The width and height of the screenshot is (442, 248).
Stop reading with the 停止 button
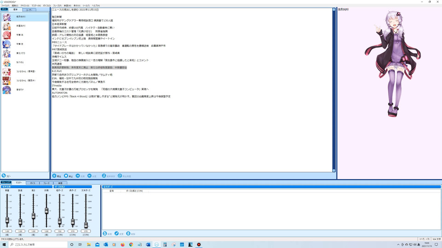68,176
